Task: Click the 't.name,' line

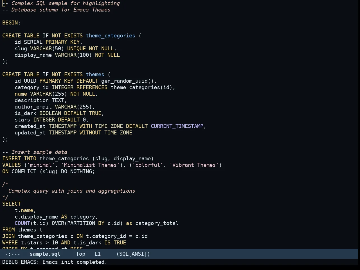Action: tap(25, 210)
